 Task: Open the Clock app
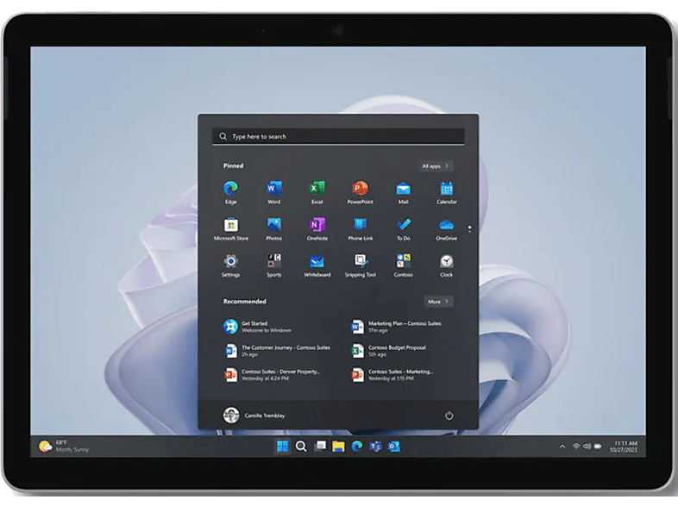[446, 265]
